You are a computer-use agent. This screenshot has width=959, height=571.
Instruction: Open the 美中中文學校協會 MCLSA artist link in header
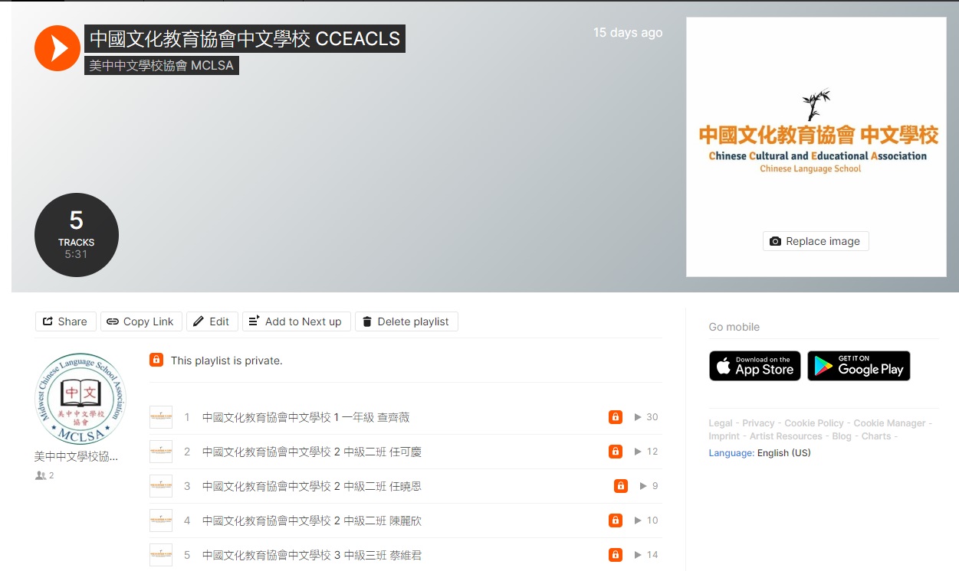pos(161,66)
